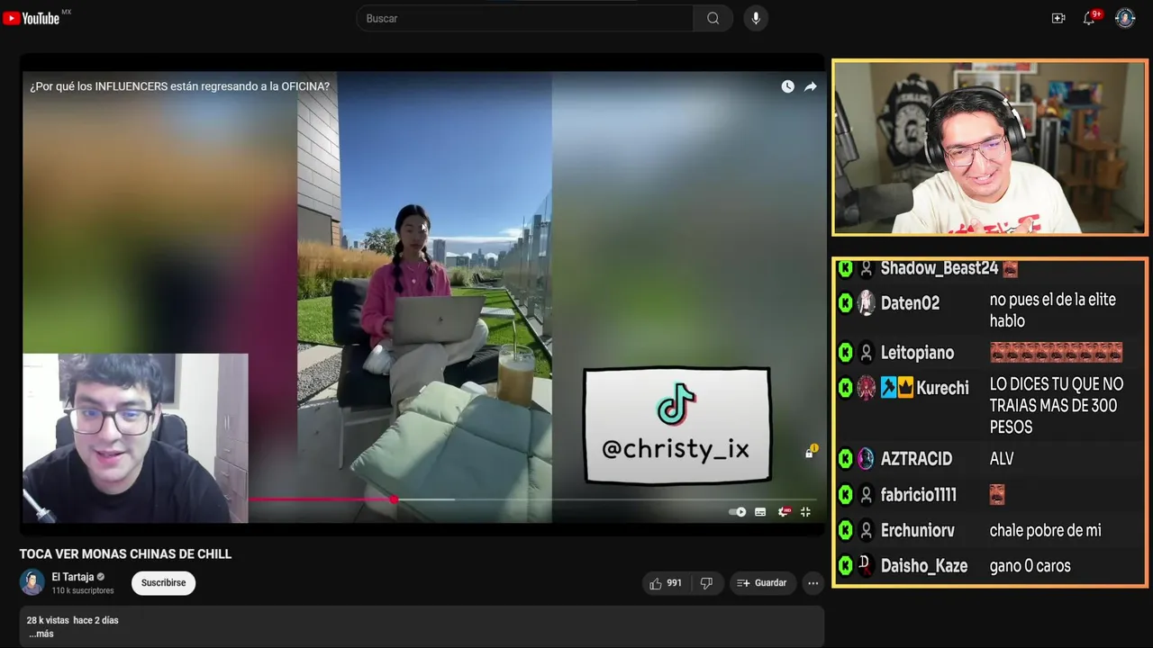Save the video with the Guardar button
Screen dimensions: 1153x648
click(x=762, y=583)
